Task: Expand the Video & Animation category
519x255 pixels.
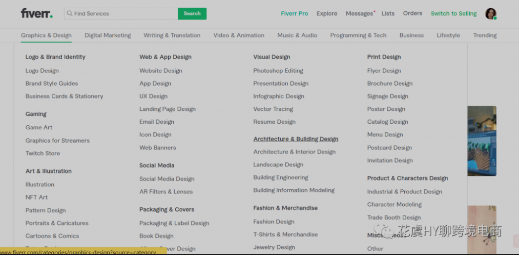Action: tap(239, 35)
